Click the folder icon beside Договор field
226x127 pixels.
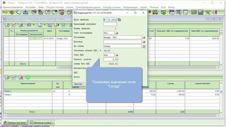(x=144, y=42)
